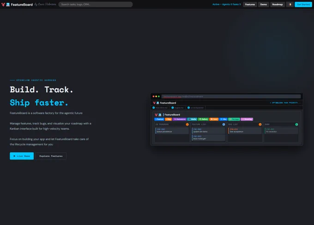
Task: Click the In Progress column header
Action: click(162, 124)
